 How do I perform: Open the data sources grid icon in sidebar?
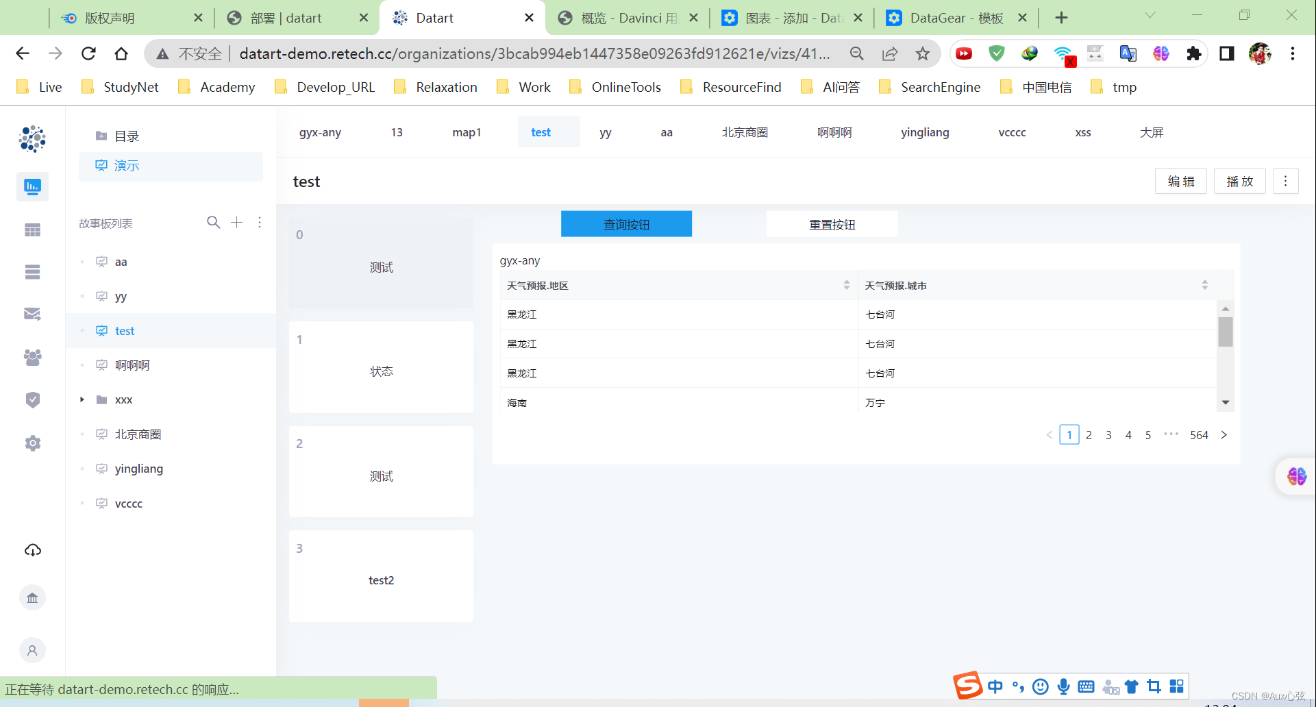click(32, 230)
